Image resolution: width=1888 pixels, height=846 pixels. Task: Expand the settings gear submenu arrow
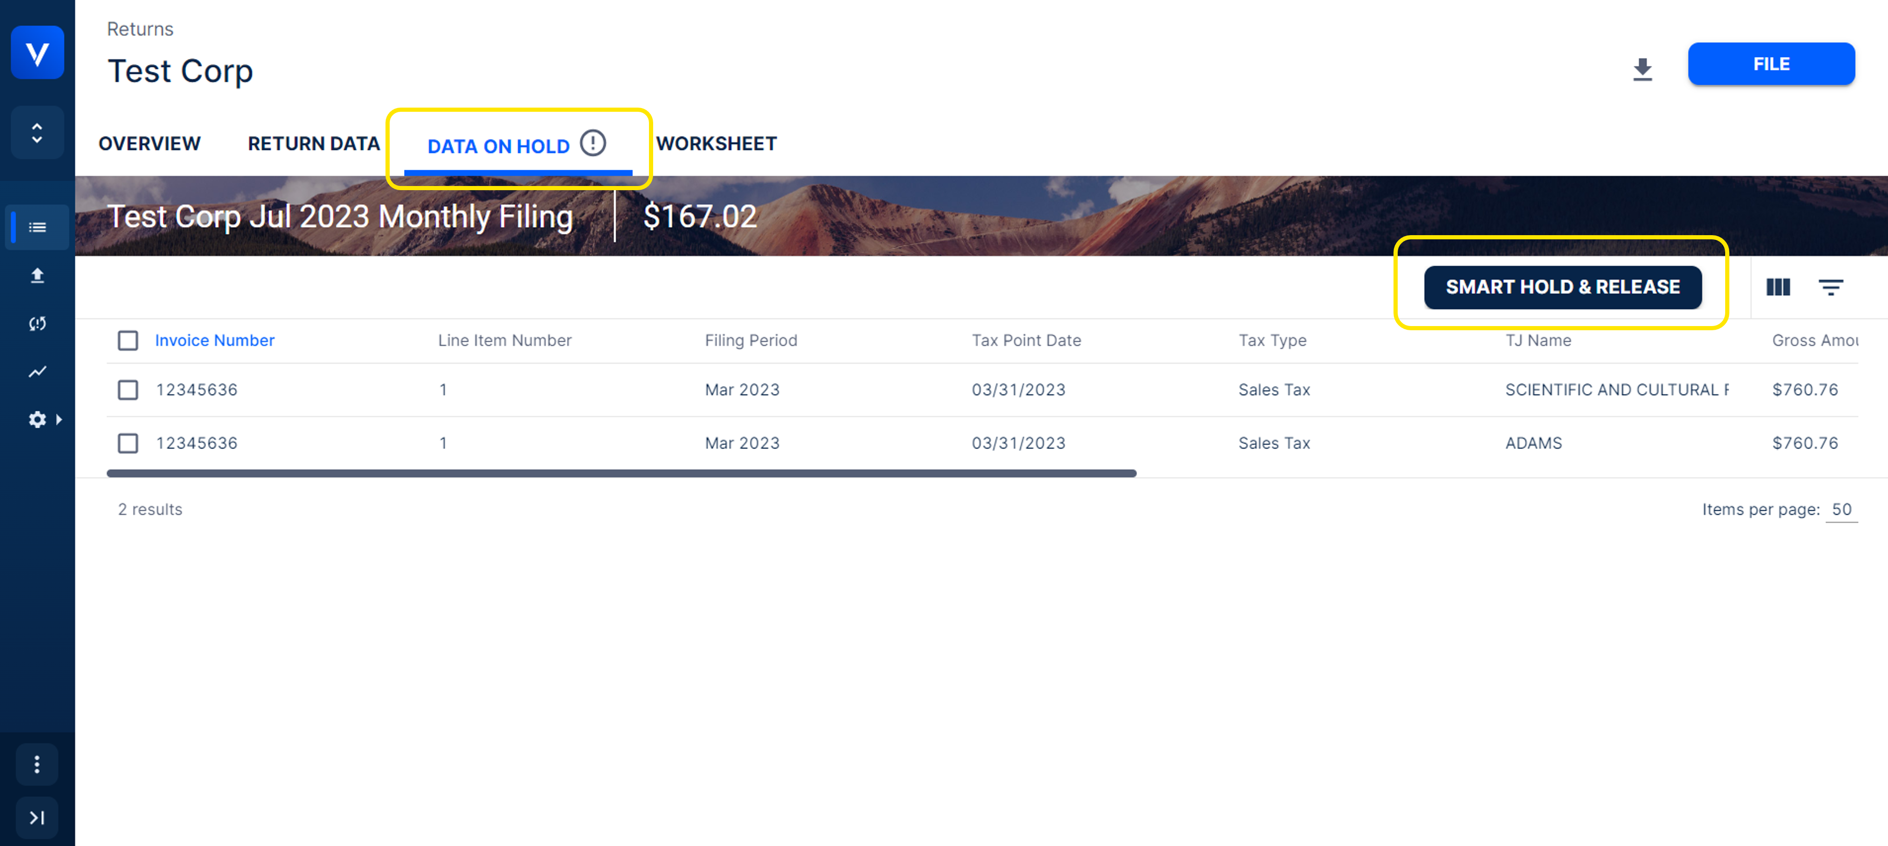[x=58, y=419]
